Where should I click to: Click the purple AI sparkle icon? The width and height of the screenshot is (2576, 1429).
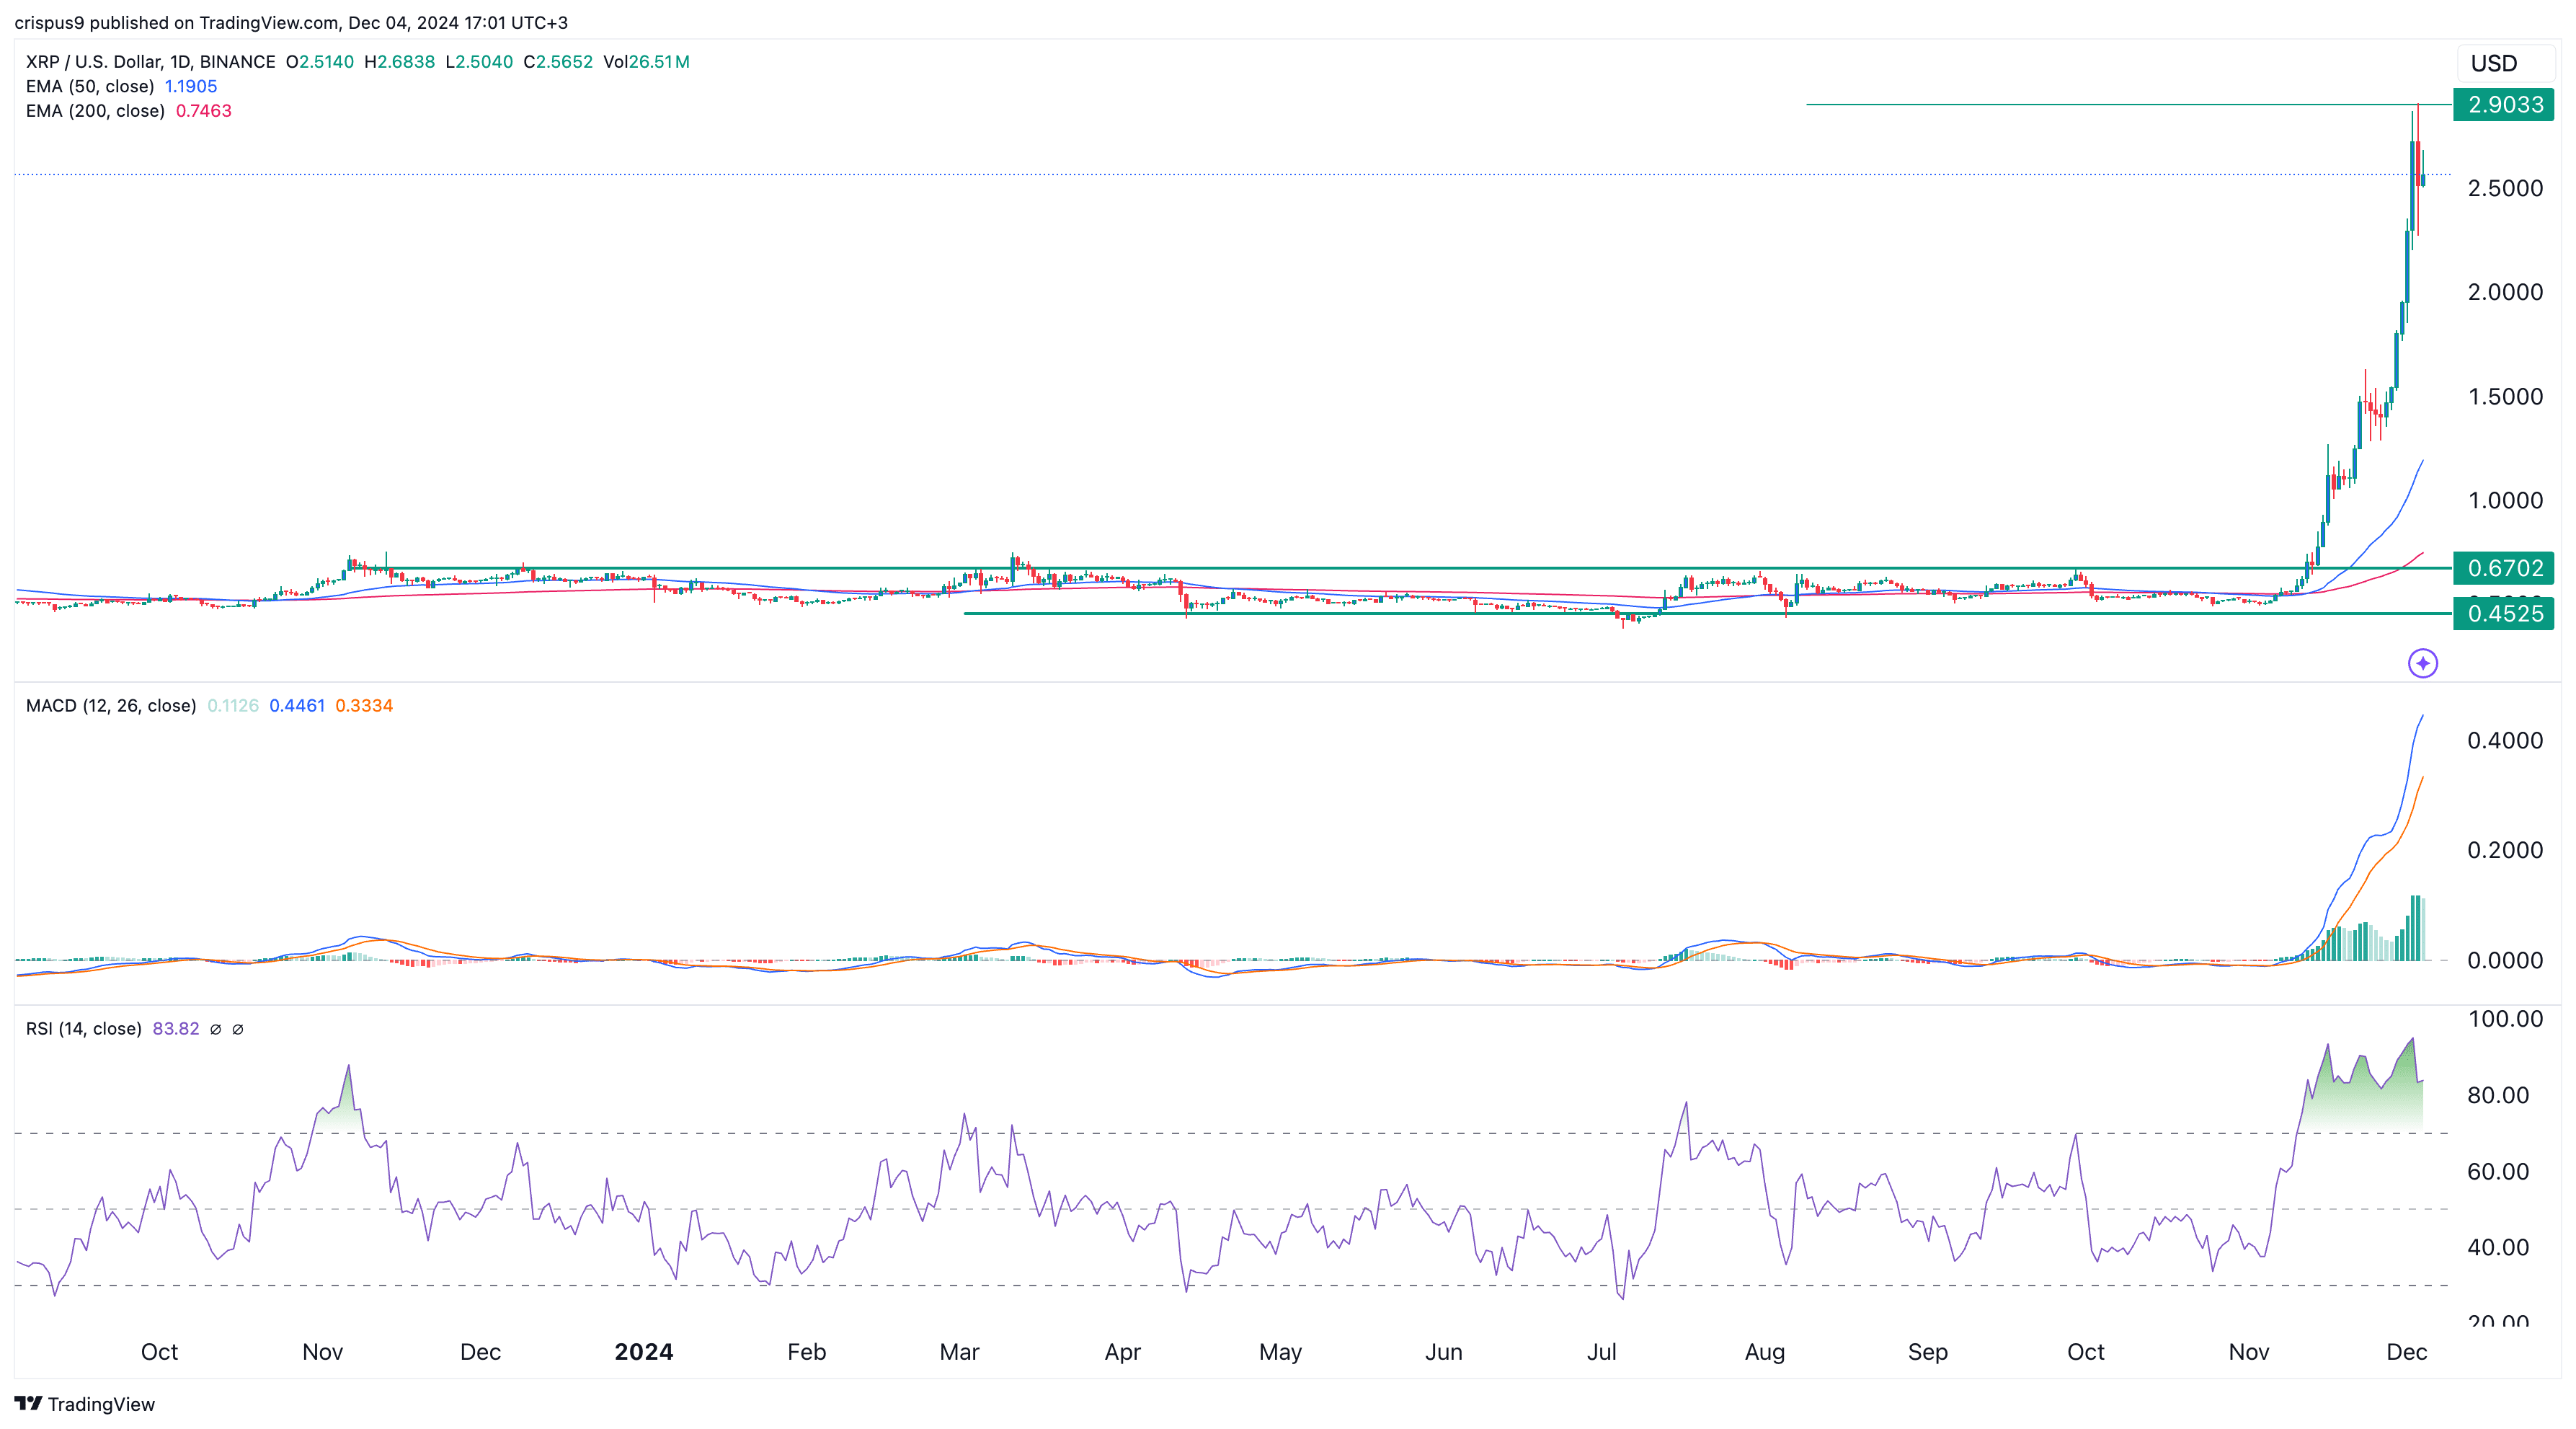coord(2423,663)
